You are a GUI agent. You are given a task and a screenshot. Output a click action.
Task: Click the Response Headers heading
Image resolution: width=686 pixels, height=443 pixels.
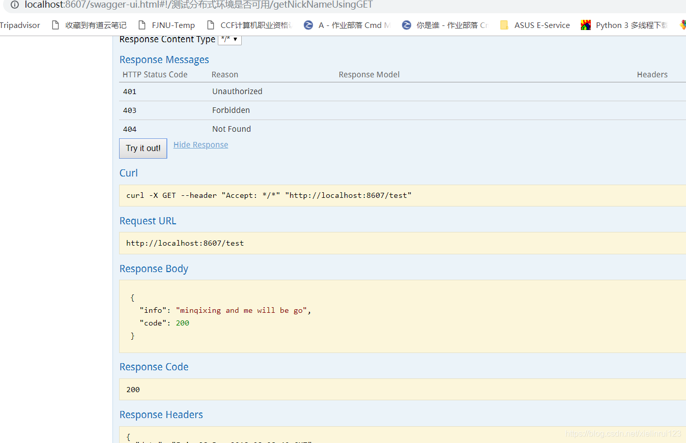[161, 415]
